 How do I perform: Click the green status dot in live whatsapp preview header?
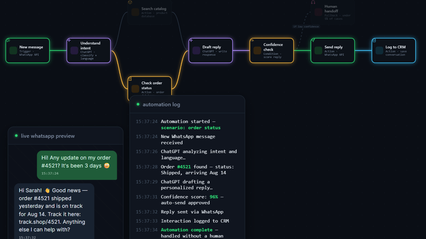point(16,136)
